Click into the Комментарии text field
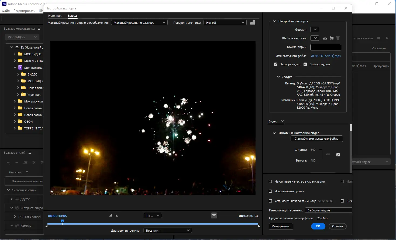The width and height of the screenshot is (396, 240). tap(326, 47)
